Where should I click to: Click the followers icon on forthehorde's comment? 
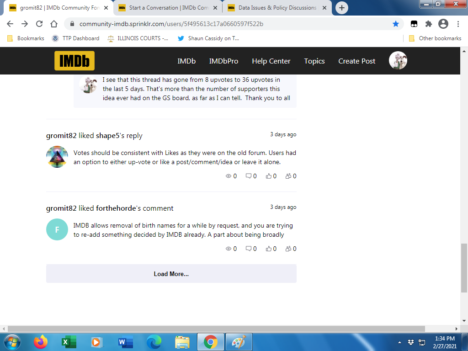(288, 249)
